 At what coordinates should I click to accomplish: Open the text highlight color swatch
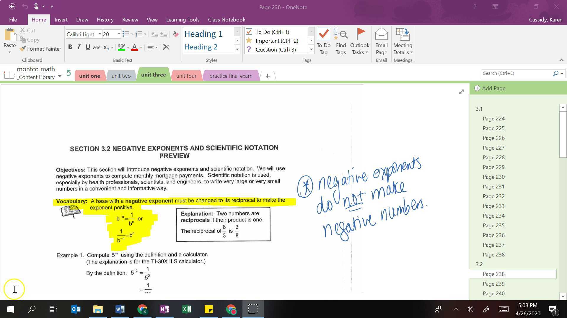(x=121, y=47)
